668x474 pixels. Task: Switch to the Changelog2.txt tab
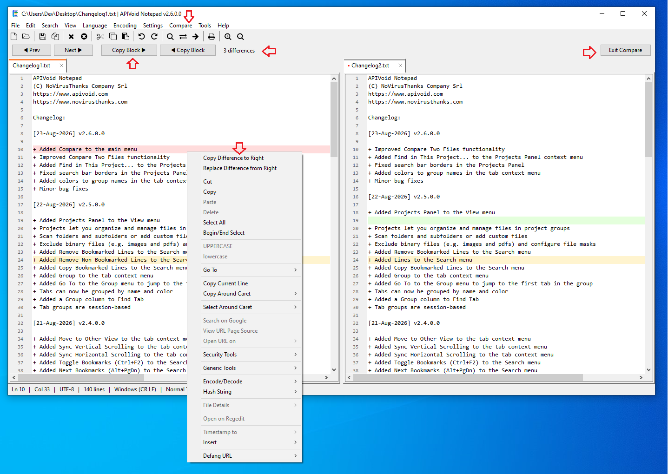[x=370, y=66]
